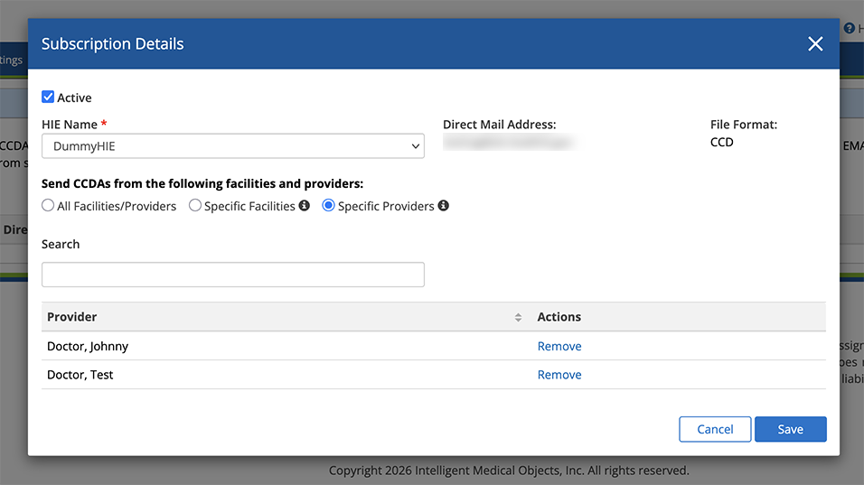Viewport: 864px width, 485px height.
Task: Close the Subscription Details dialog
Action: point(815,44)
